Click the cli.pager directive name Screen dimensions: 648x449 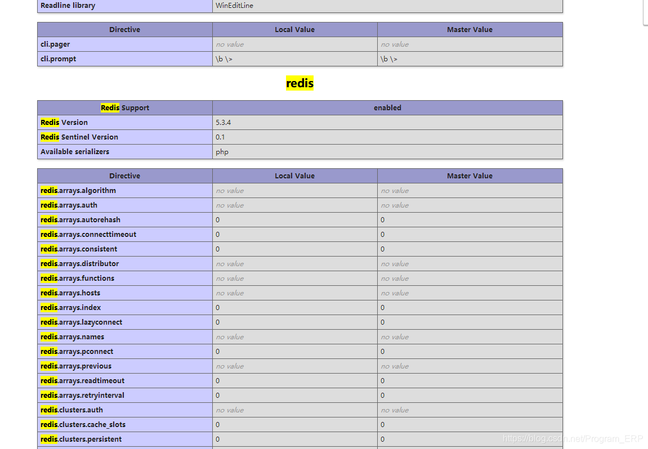55,44
